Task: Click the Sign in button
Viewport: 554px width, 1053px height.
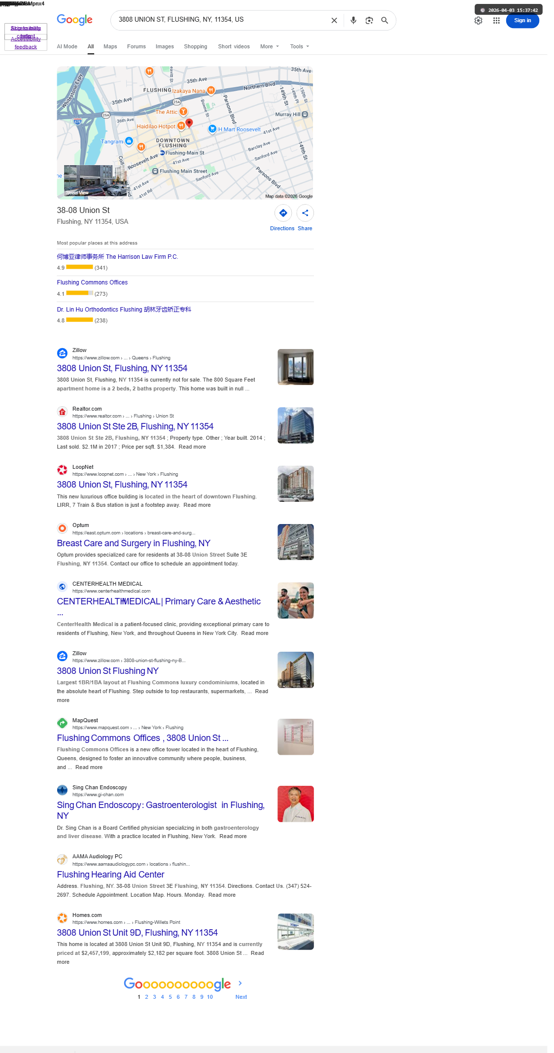Action: tap(522, 21)
